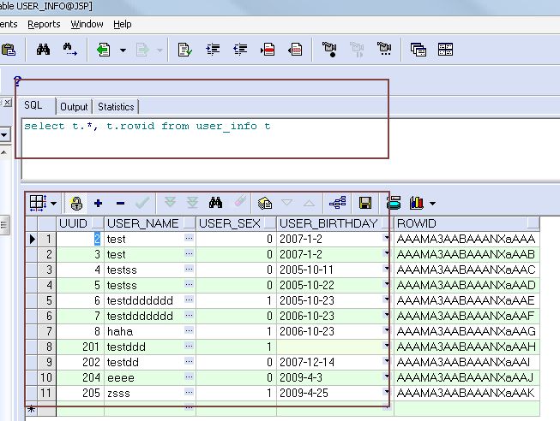Screen dimensions: 560x421
Task: Open the date dropdown for 2009-4-25
Action: 386,391
